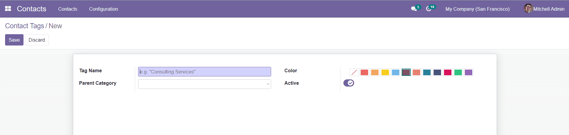
Task: Pick the yellow color swatch
Action: (x=385, y=72)
